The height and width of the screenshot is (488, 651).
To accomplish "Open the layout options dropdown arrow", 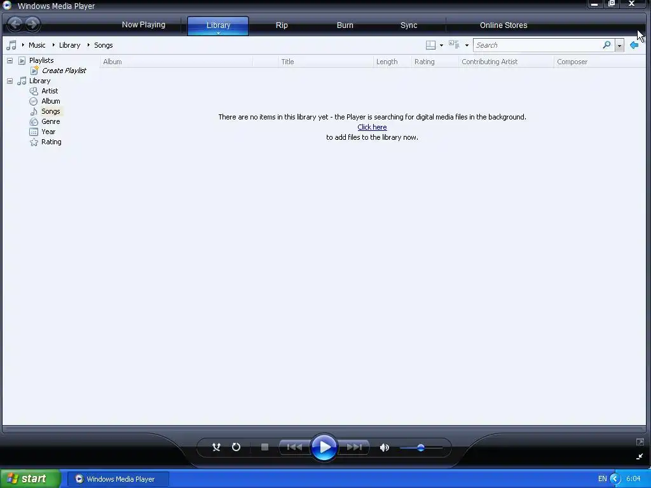I will [441, 45].
